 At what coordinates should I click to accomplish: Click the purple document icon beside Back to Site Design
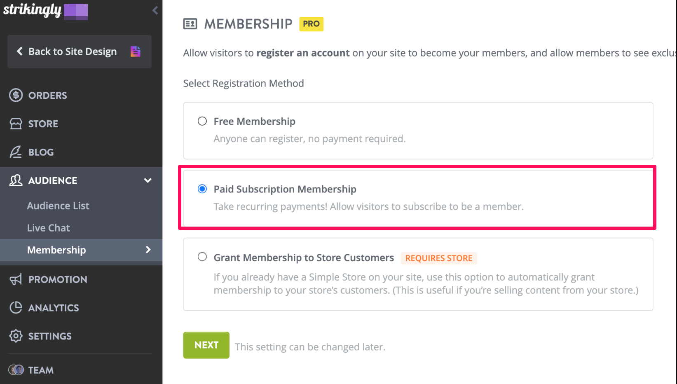[x=136, y=51]
